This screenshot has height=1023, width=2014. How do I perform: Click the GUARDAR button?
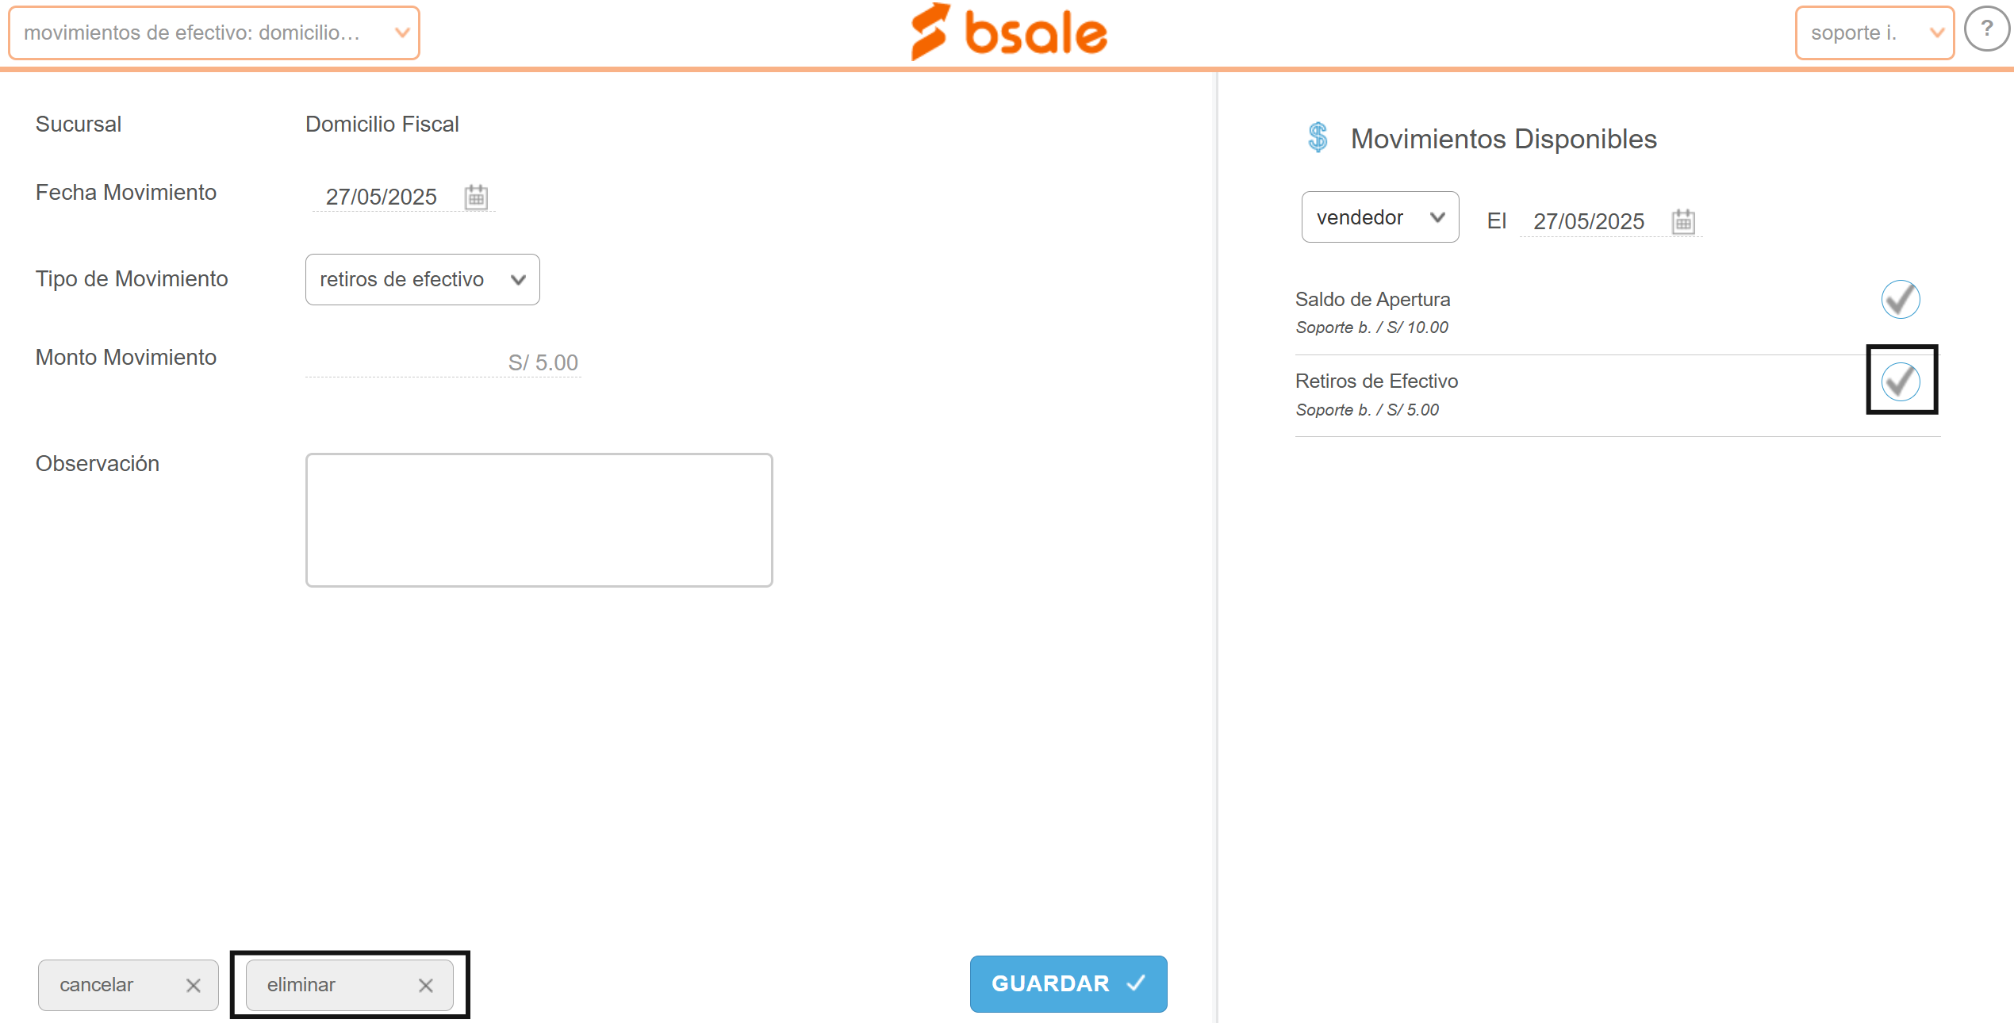click(1068, 983)
